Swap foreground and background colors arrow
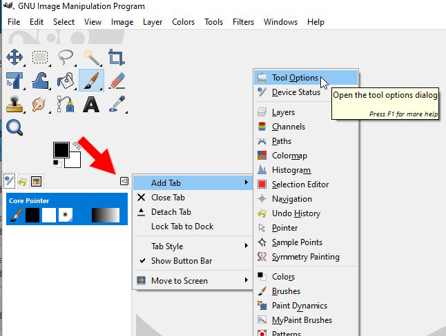 pos(76,145)
